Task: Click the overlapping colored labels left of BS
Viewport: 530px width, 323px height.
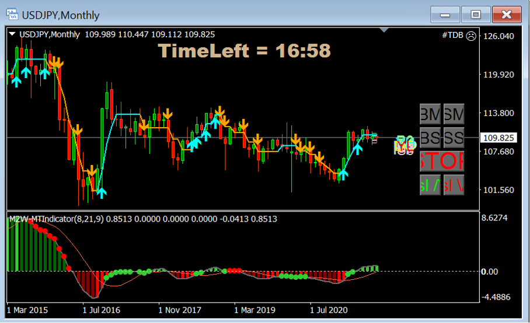Action: (x=405, y=145)
